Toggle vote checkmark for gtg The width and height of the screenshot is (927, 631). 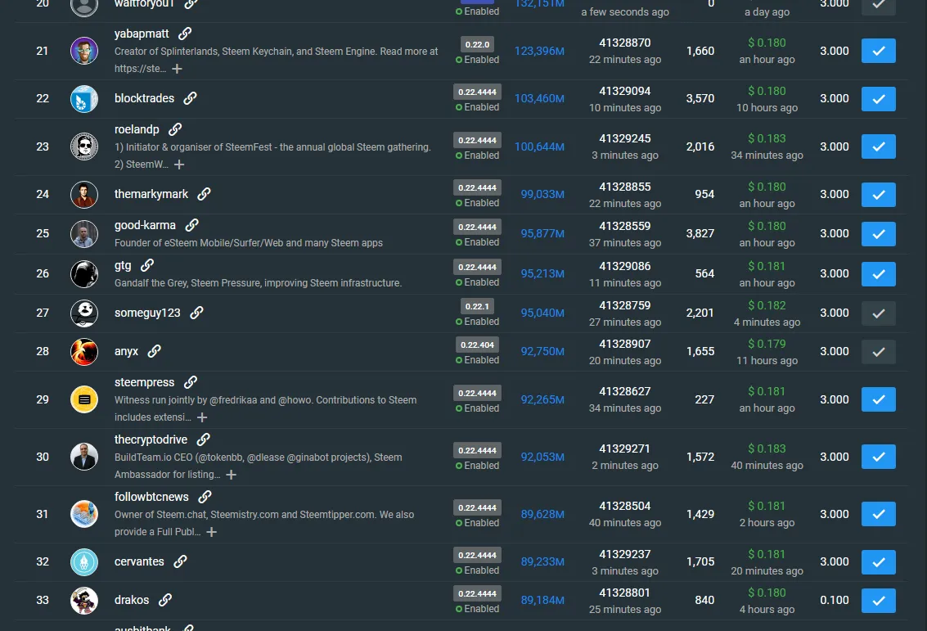878,274
